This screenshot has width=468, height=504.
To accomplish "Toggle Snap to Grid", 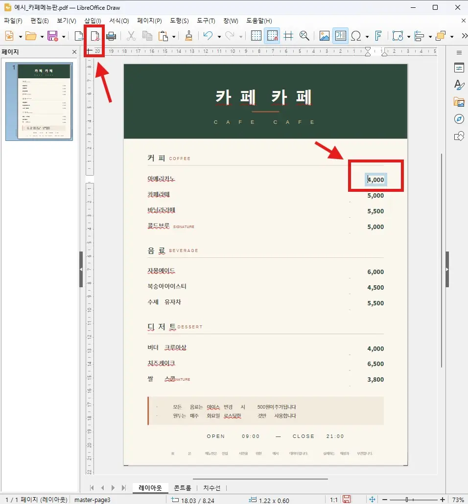I will pyautogui.click(x=272, y=36).
